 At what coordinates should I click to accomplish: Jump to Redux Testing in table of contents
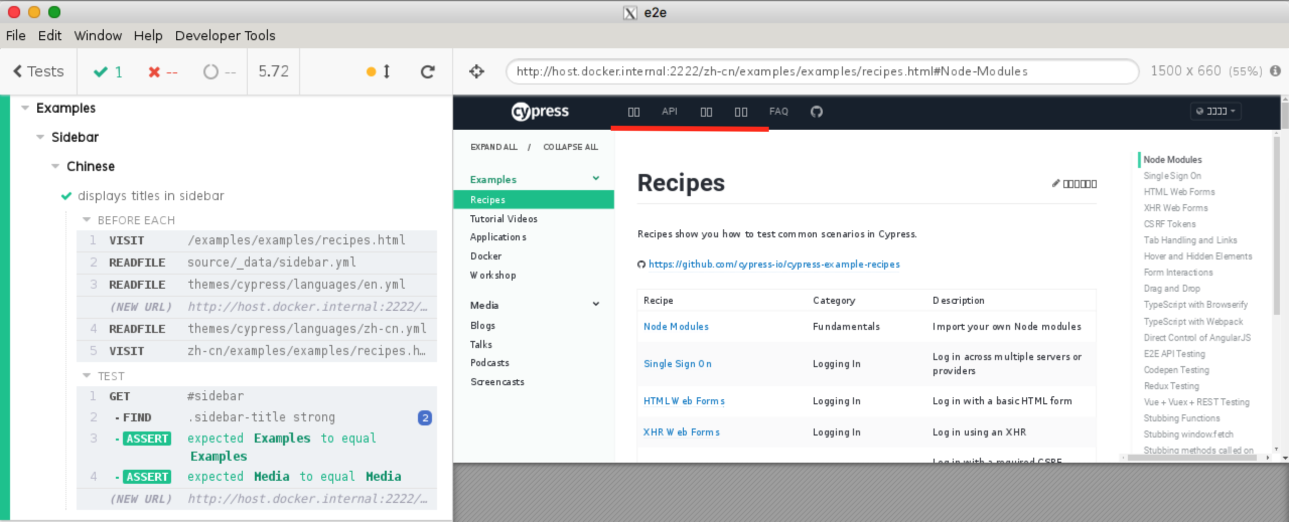(1171, 386)
